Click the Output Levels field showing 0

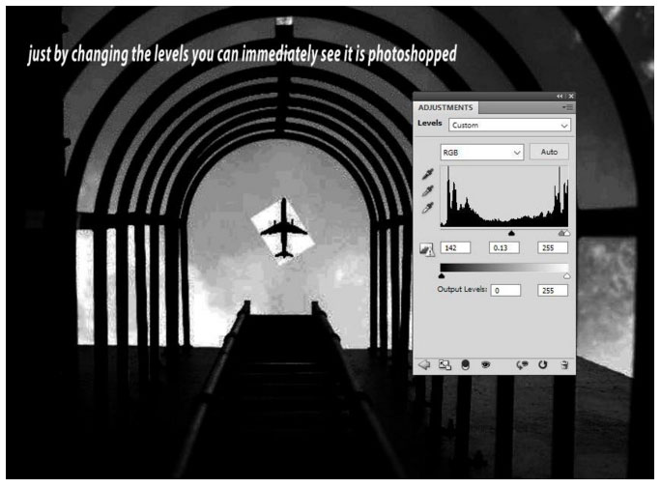pos(504,290)
